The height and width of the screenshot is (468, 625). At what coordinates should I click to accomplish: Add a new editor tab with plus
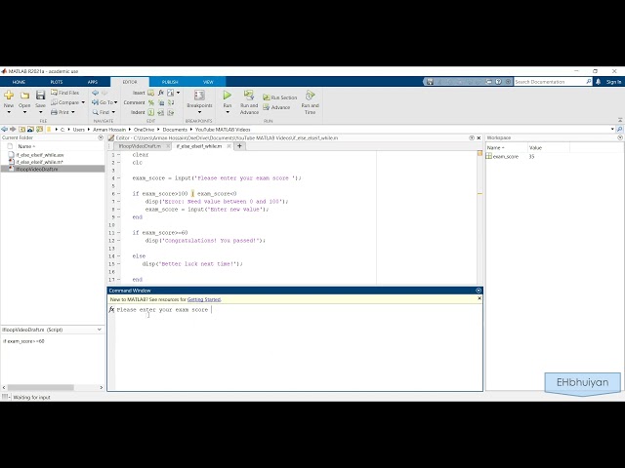pyautogui.click(x=239, y=146)
